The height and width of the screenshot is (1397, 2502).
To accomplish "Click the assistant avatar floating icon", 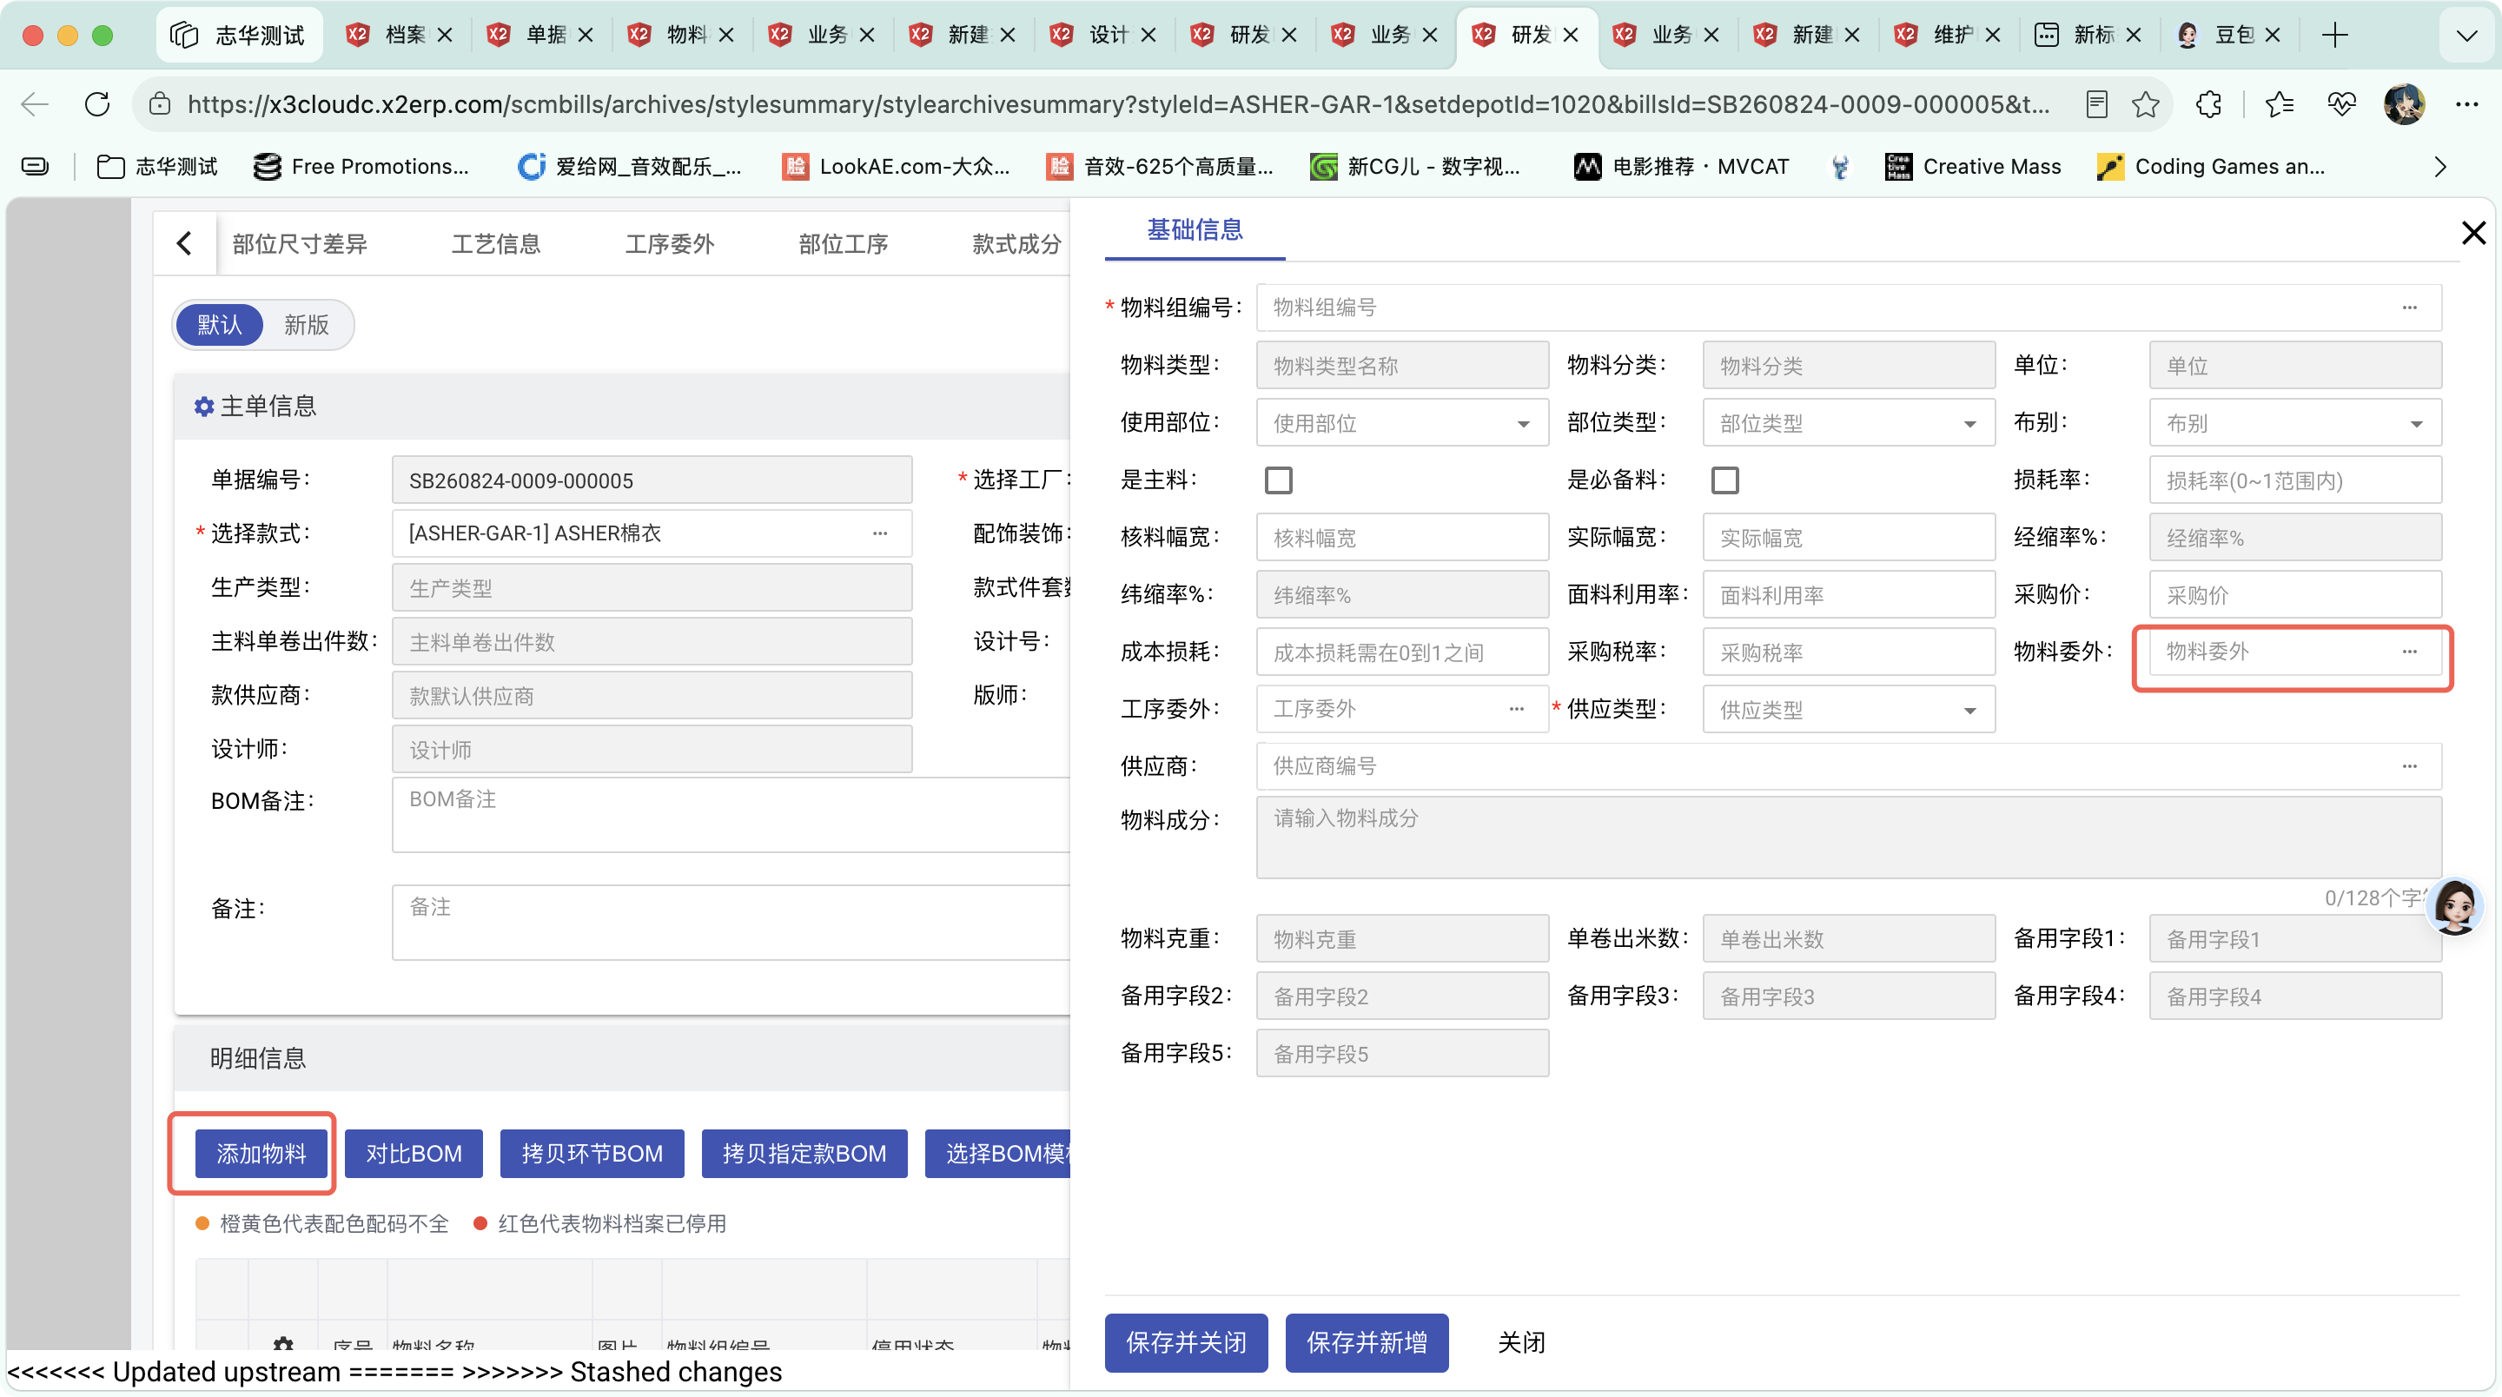I will tap(2455, 905).
